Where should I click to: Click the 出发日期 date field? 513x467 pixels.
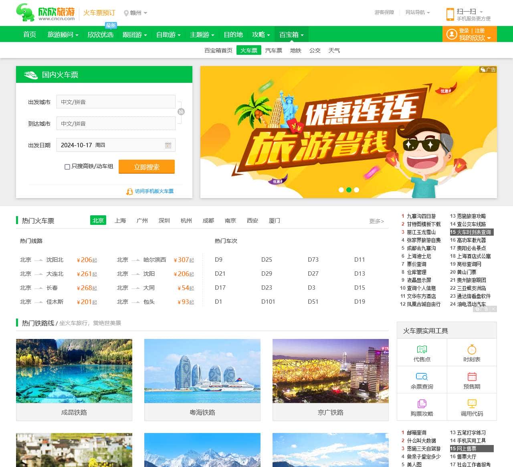click(116, 145)
